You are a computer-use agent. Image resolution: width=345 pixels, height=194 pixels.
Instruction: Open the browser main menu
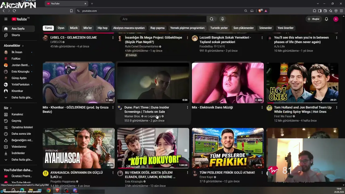341,11
